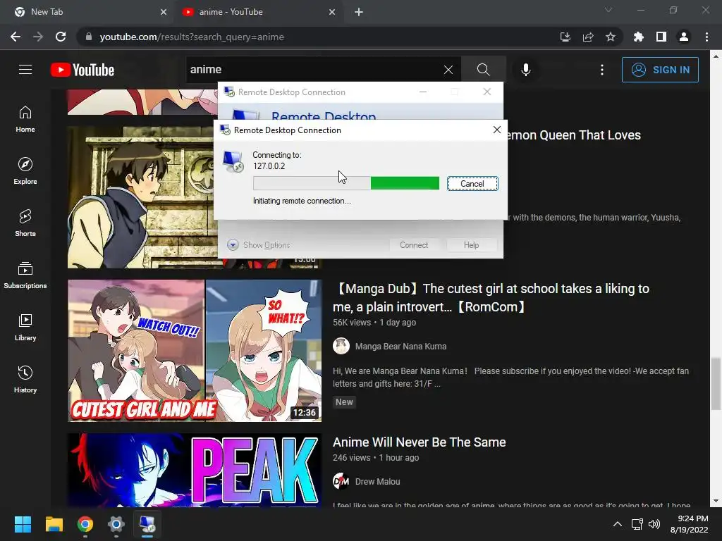
Task: Click the page scrollbar thumb
Action: [x=716, y=383]
